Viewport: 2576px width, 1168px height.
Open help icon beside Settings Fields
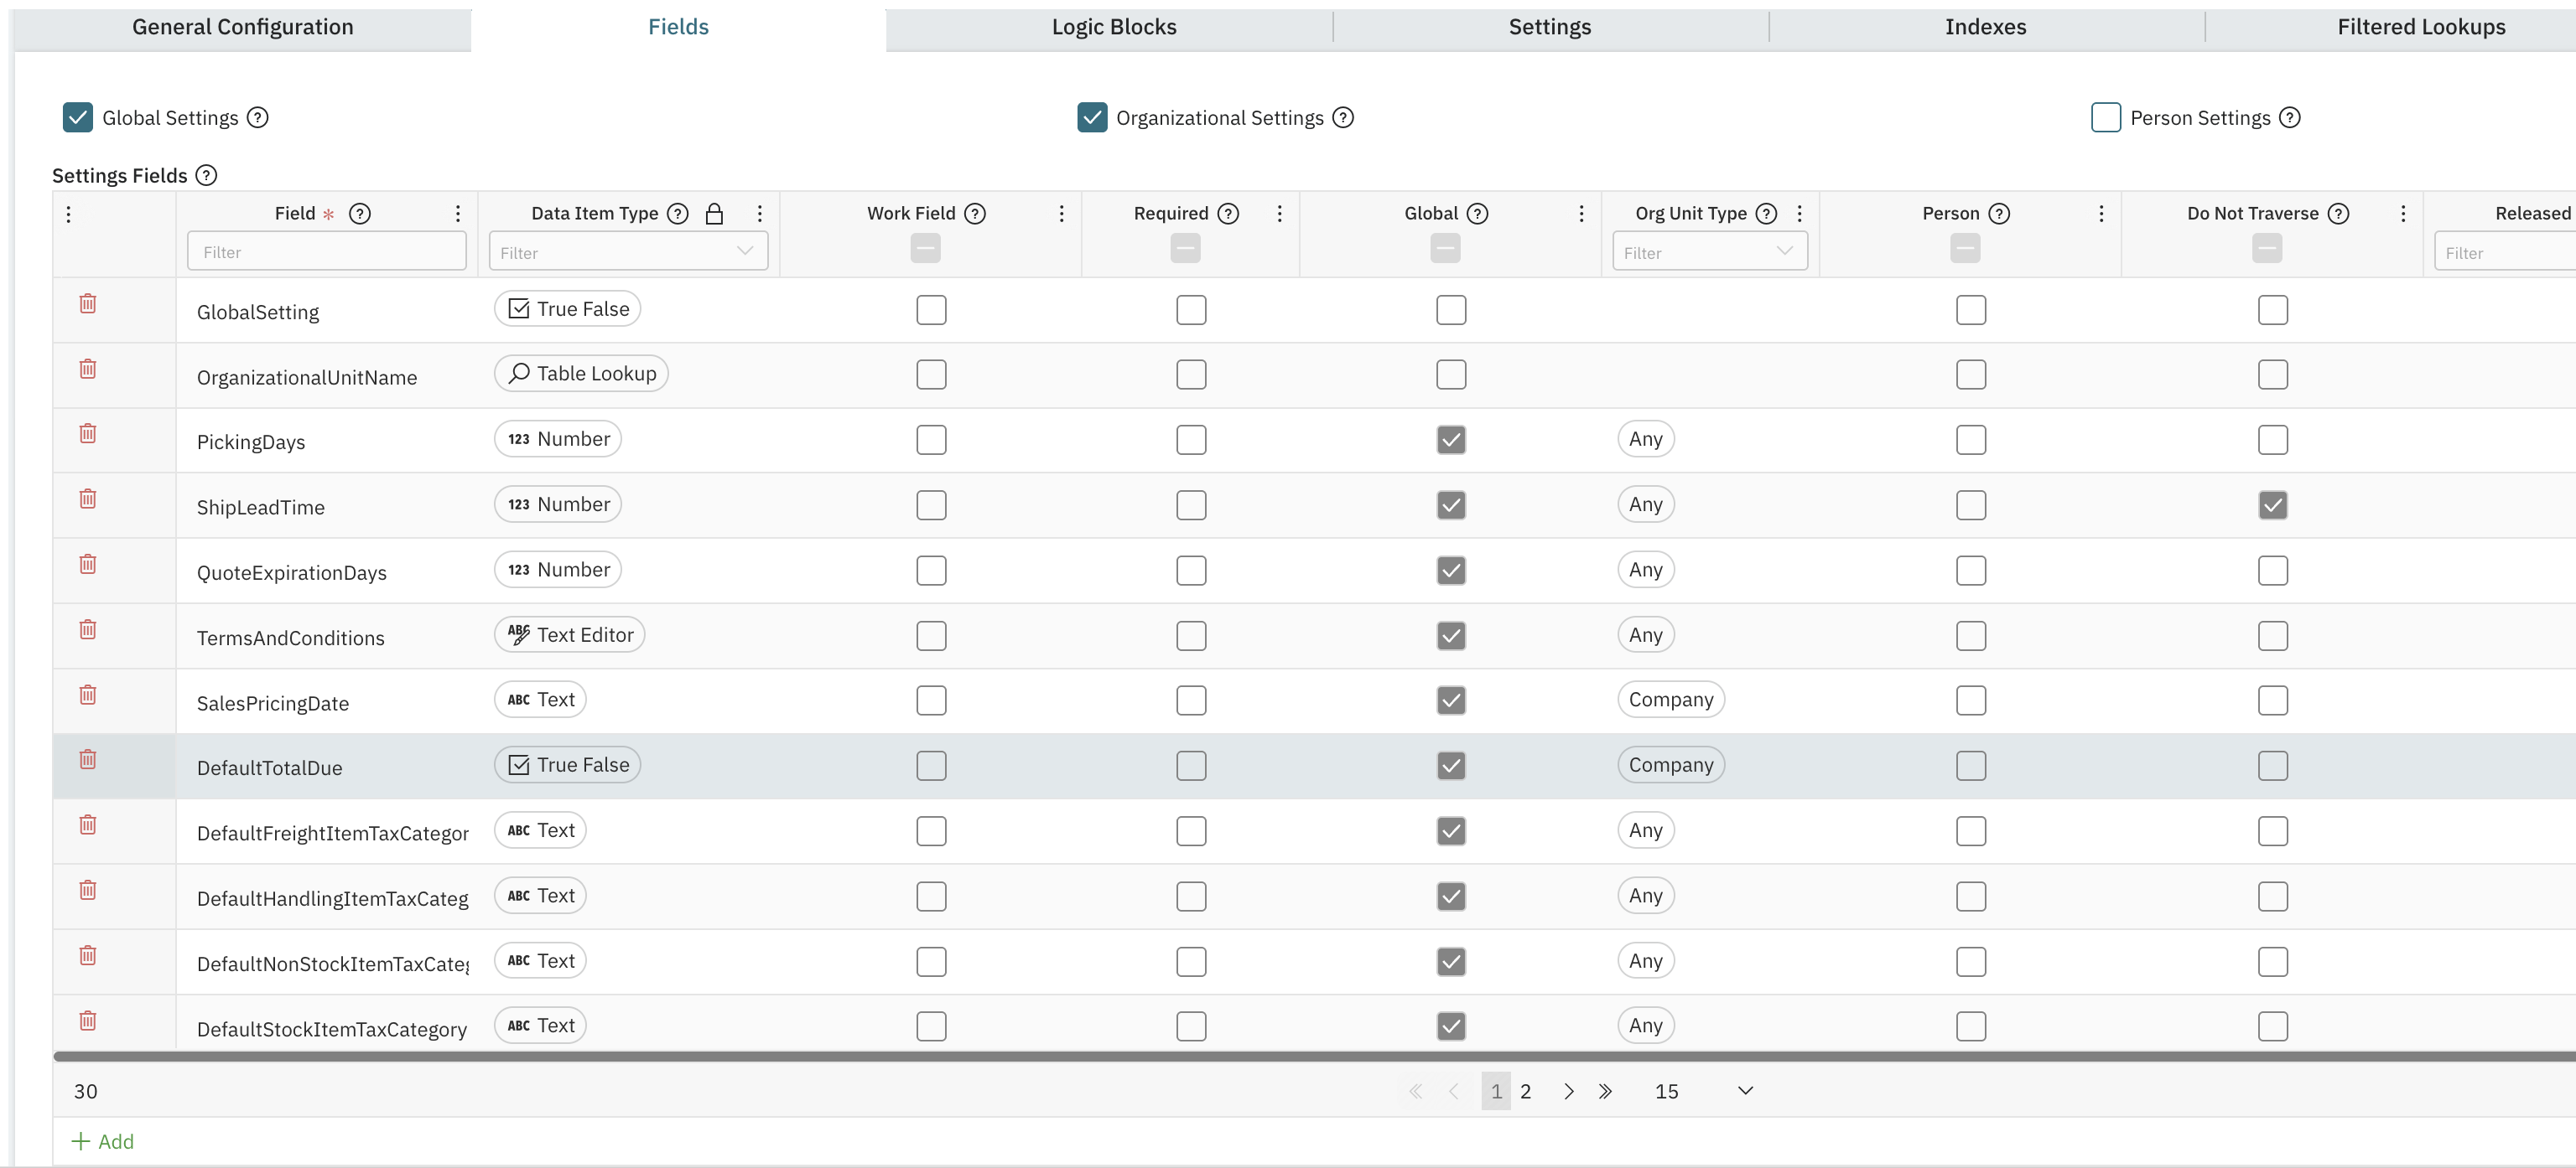coord(206,176)
